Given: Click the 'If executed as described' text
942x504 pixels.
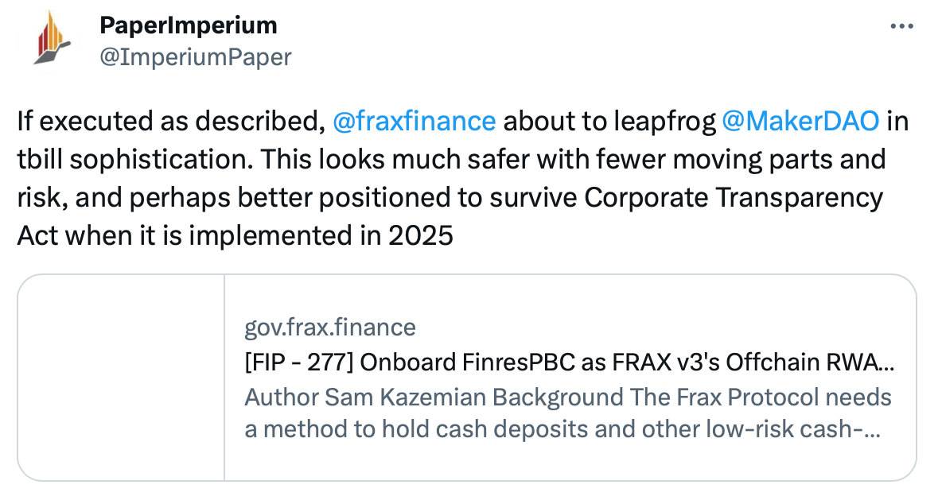Looking at the screenshot, I should point(170,121).
